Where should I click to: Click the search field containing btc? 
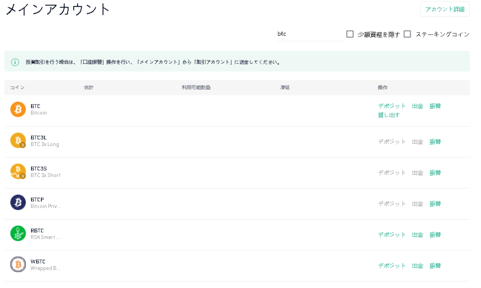[310, 34]
